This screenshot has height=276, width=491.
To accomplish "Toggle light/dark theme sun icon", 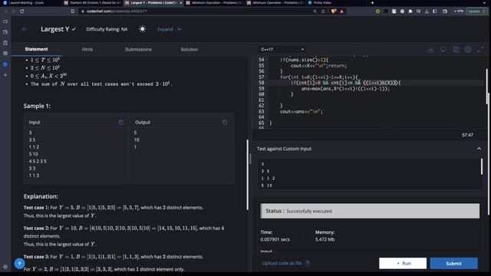I will (143, 29).
